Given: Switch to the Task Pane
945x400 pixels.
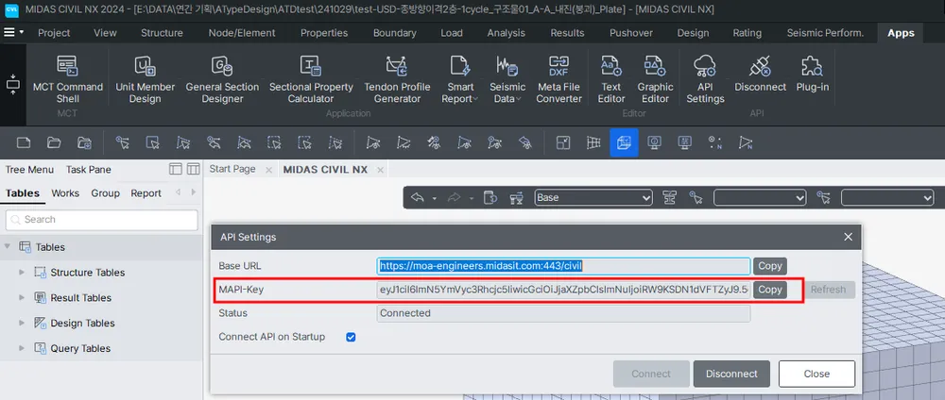Looking at the screenshot, I should [x=89, y=170].
